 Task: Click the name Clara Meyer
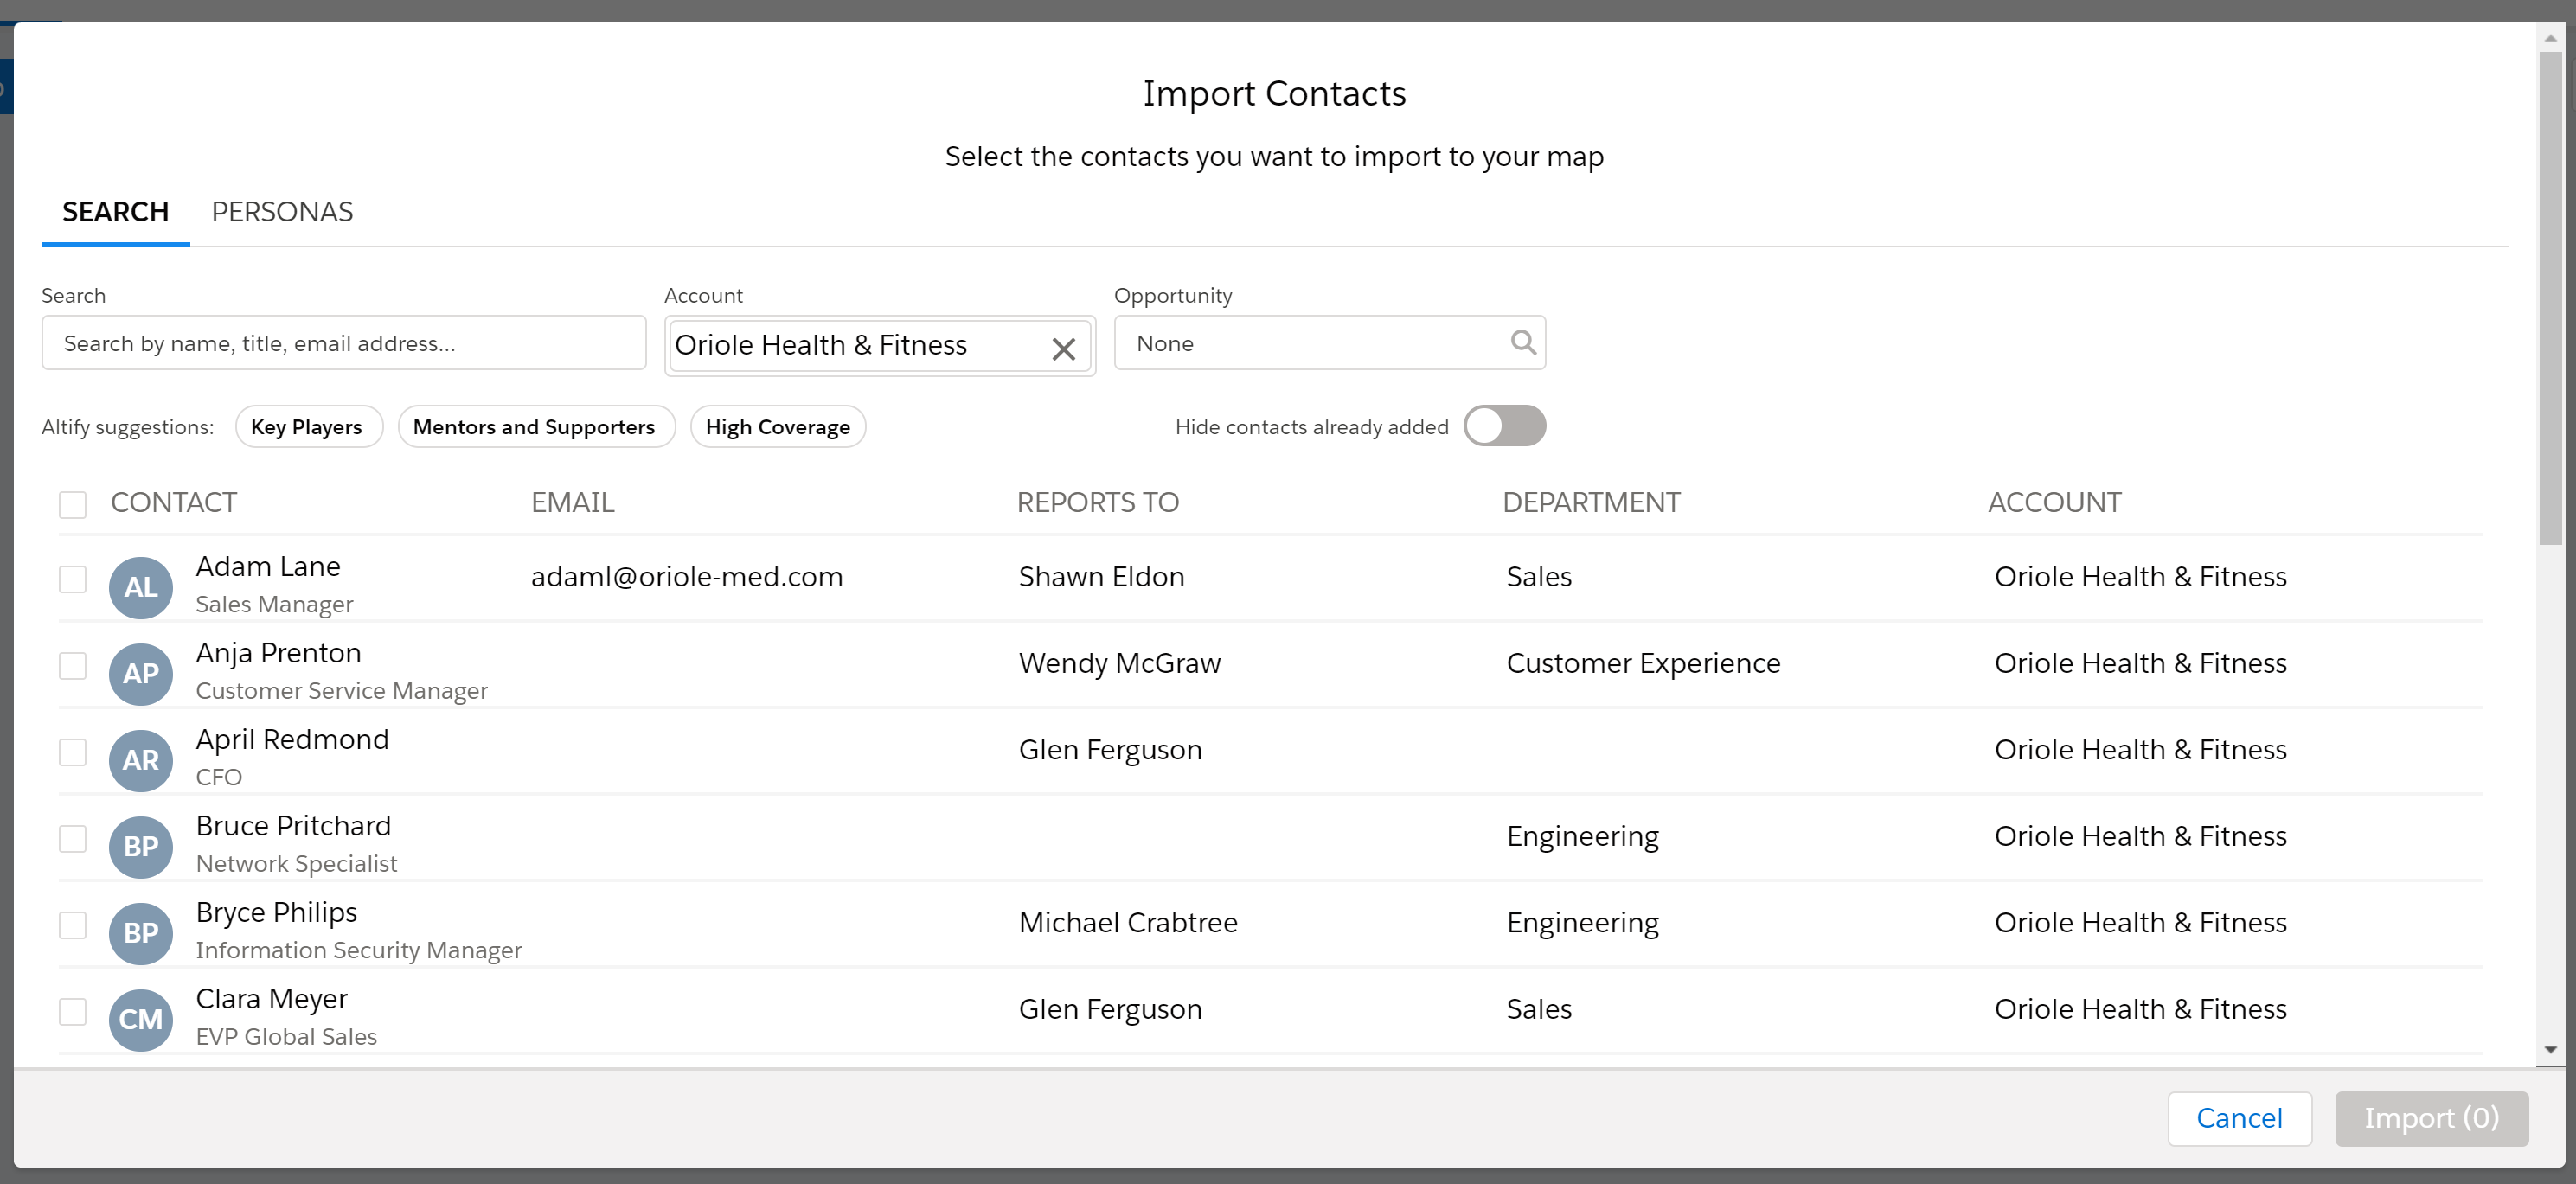[271, 999]
